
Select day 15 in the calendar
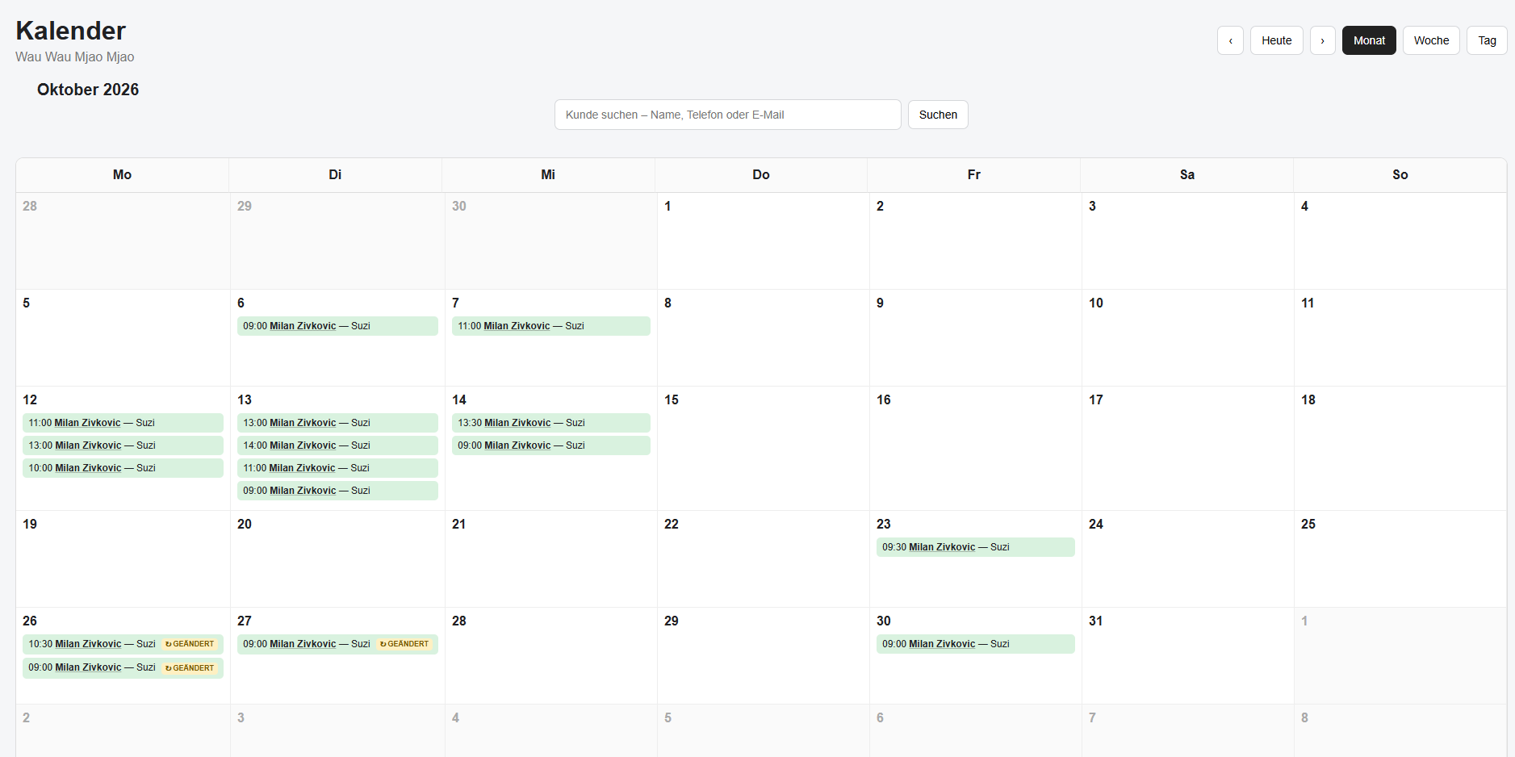click(x=763, y=448)
